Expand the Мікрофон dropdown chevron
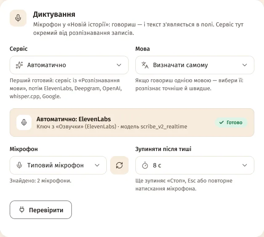Screen dimensions: 264x237 pyautogui.click(x=97, y=165)
